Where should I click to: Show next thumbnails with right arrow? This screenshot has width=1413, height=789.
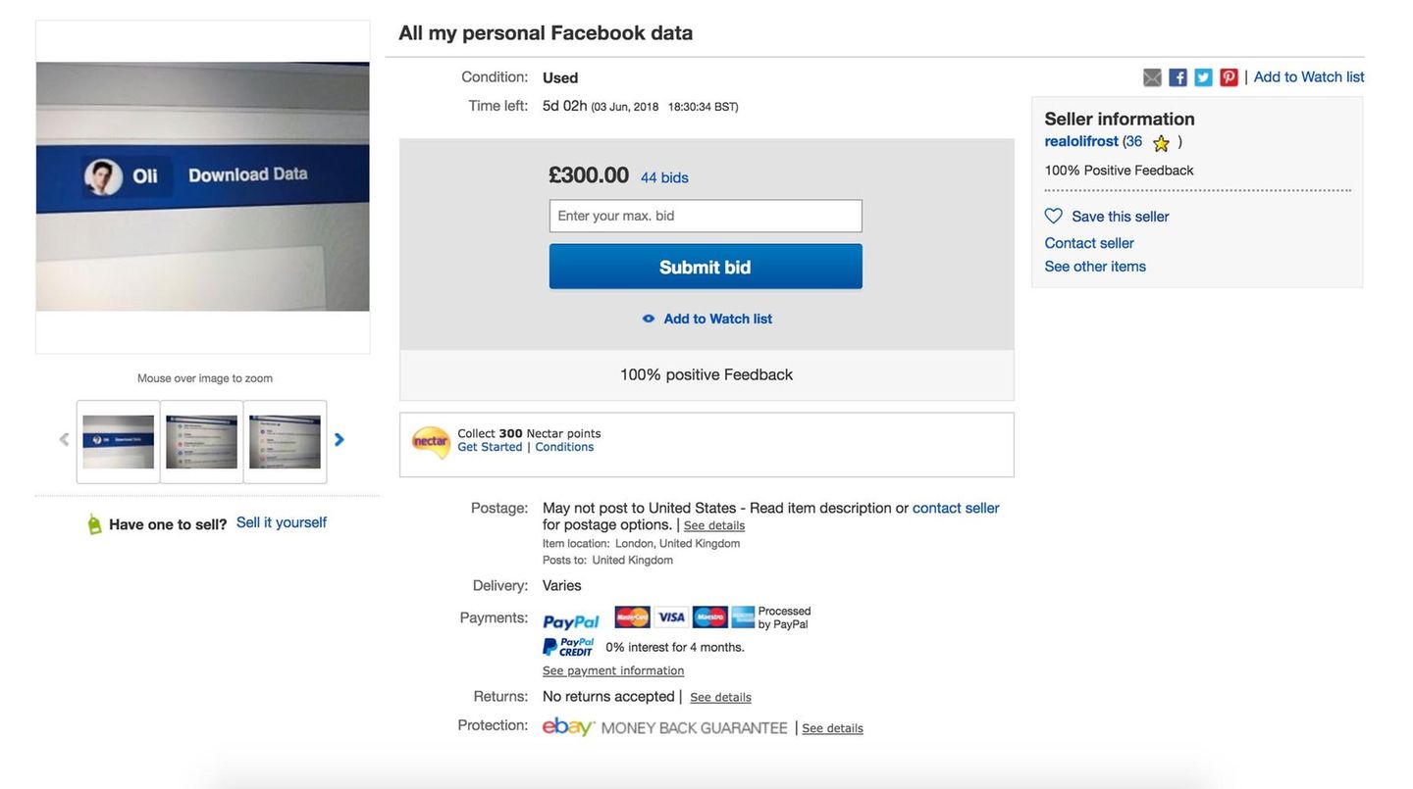click(x=340, y=440)
